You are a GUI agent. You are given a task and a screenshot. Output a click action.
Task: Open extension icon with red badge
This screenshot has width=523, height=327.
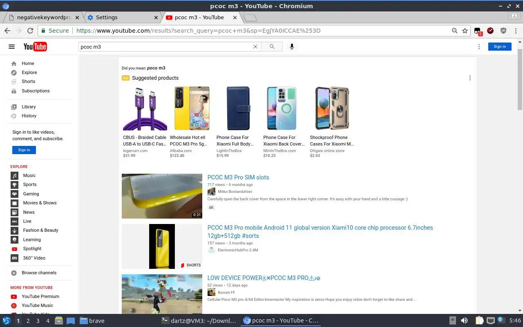478,31
